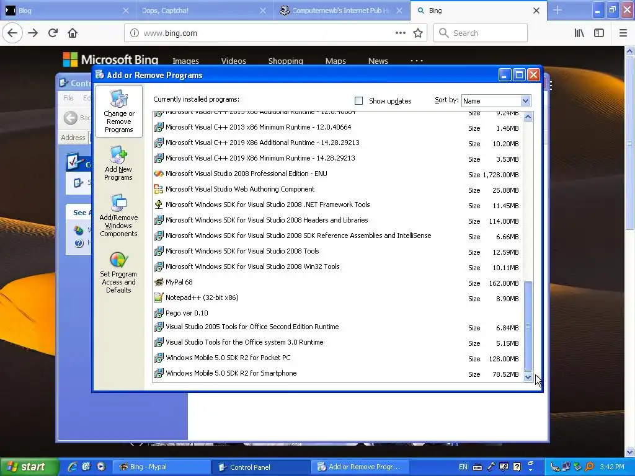Click Add or Remove Programs taskbar button

[360, 467]
